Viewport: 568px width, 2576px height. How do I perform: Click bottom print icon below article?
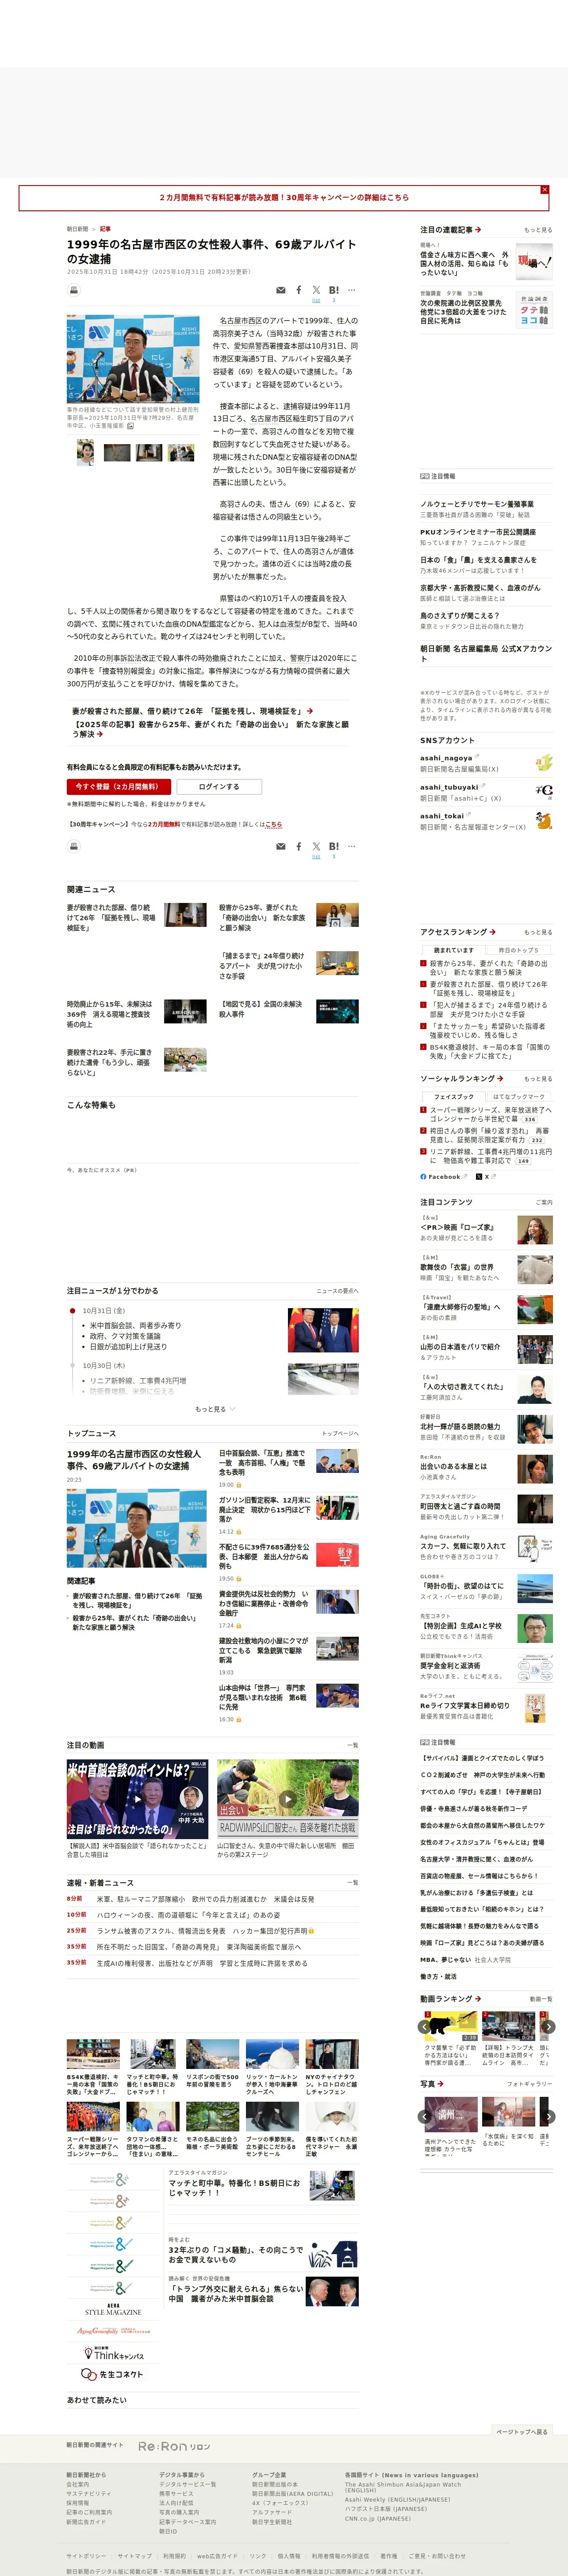tap(74, 846)
